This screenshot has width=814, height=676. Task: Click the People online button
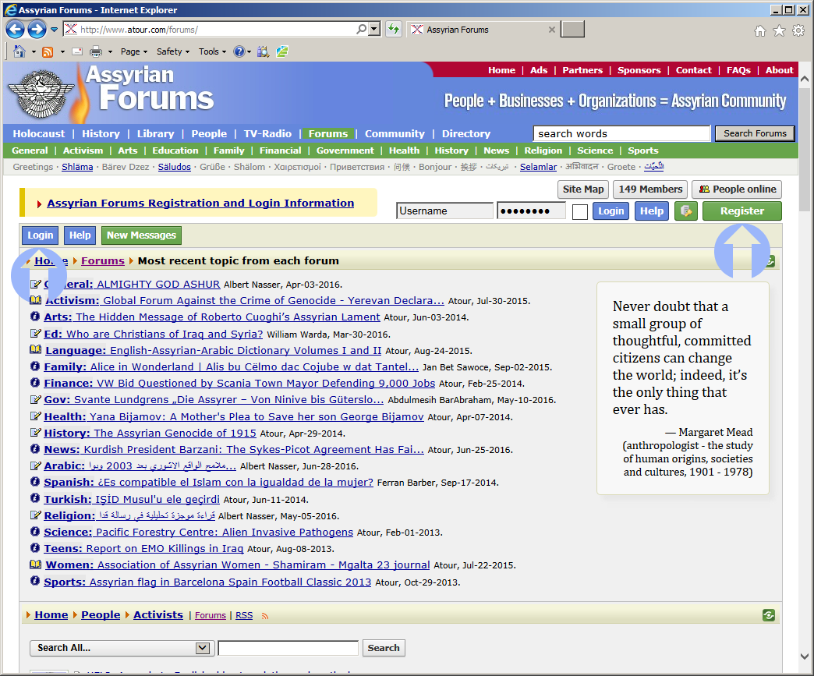737,189
